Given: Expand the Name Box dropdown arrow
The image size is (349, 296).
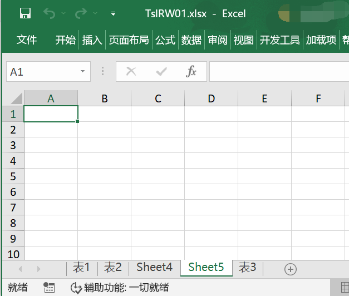Looking at the screenshot, I should [82, 72].
